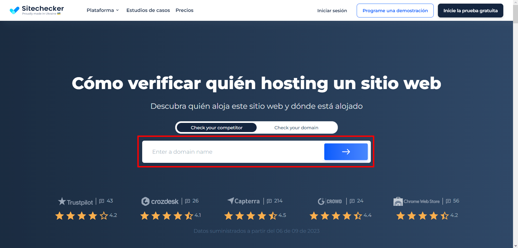Go to Precios page
This screenshot has height=248, width=518.
(x=184, y=10)
